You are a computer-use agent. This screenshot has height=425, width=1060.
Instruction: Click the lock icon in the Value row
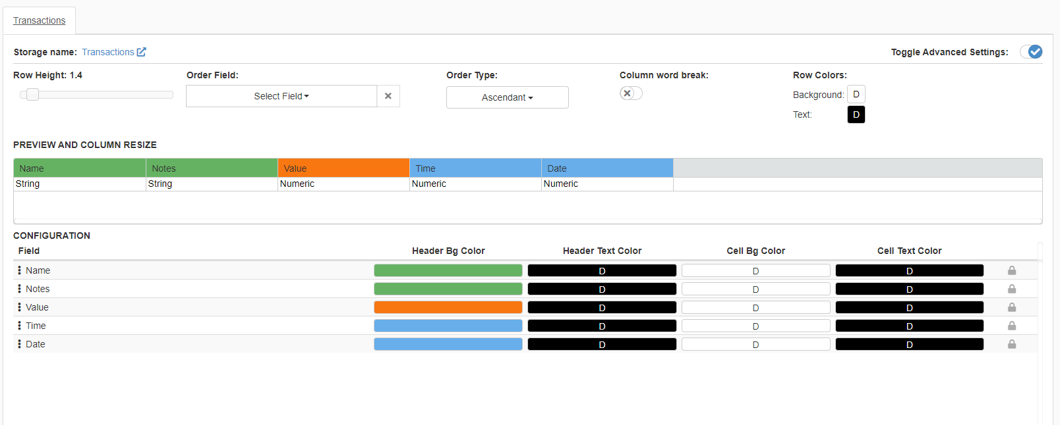point(1011,307)
